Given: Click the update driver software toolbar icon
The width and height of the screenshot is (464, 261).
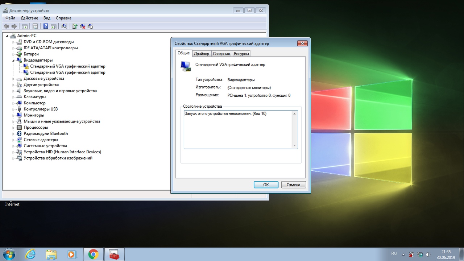Looking at the screenshot, I should click(x=75, y=26).
